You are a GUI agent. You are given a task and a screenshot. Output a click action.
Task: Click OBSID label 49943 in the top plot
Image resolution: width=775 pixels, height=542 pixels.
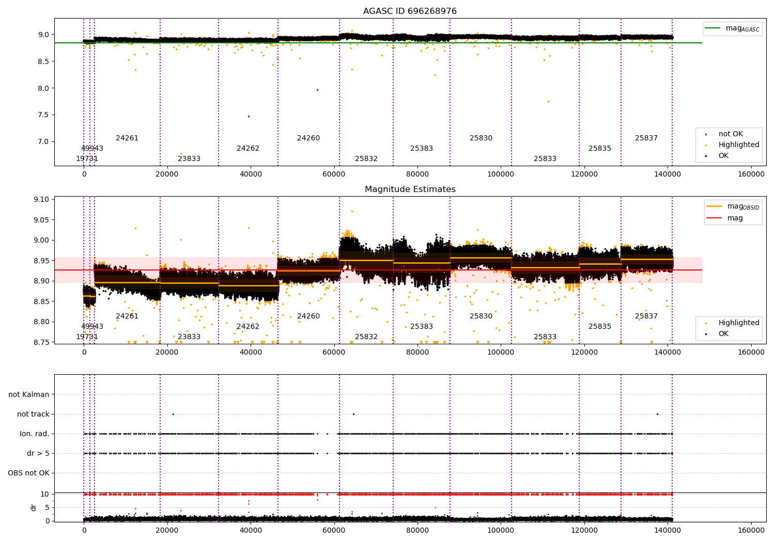[x=92, y=149]
